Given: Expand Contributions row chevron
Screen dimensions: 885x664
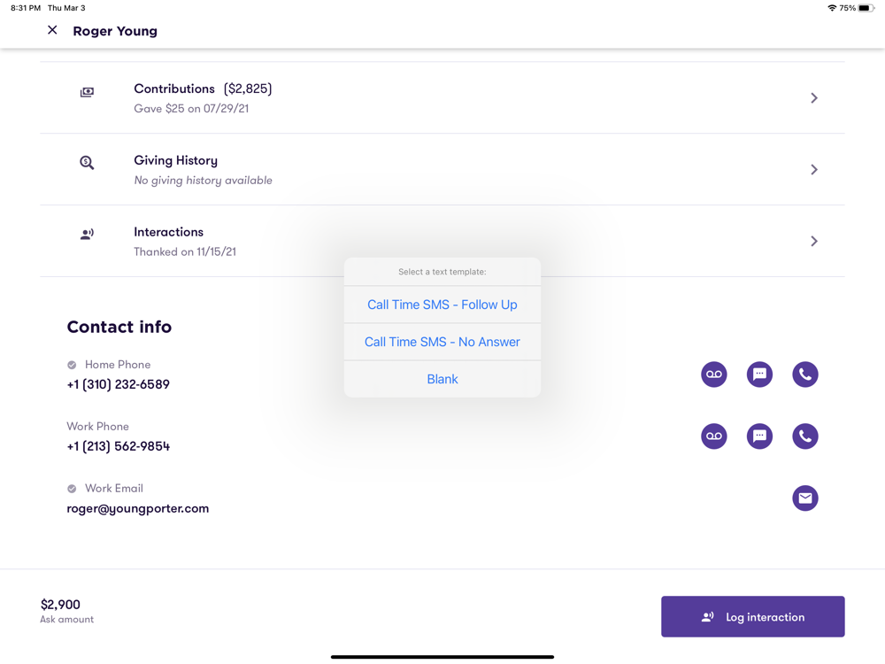Looking at the screenshot, I should point(814,98).
